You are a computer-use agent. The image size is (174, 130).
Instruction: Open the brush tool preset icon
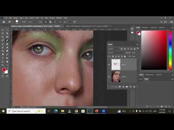tap(9, 22)
